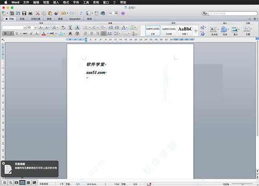Open the Toolbox icon
Image resolution: width=259 pixels, height=186 pixels.
(x=97, y=13)
